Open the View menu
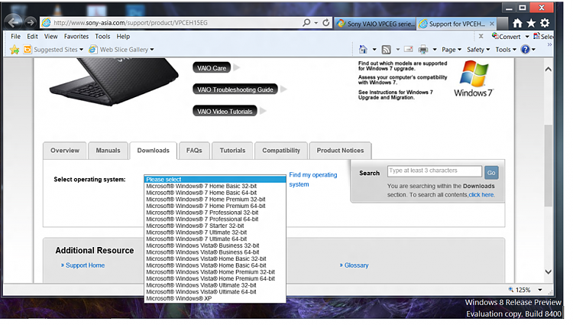This screenshot has height=325, width=573. pyautogui.click(x=50, y=36)
